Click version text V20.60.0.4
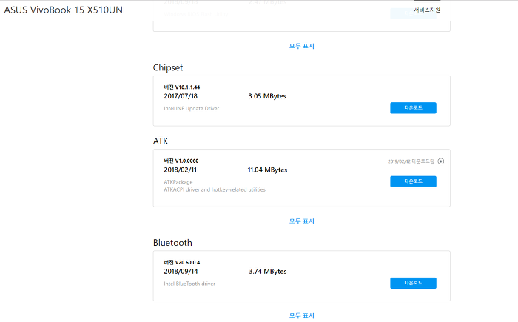 pyautogui.click(x=187, y=263)
